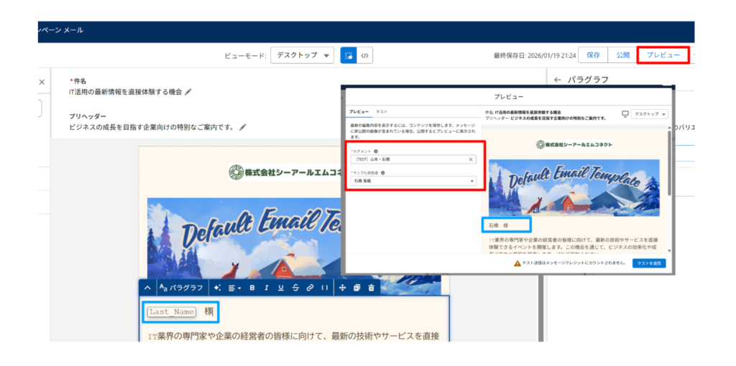Screen dimensions: 736x366
Task: Click the 公開 button
Action: point(623,55)
